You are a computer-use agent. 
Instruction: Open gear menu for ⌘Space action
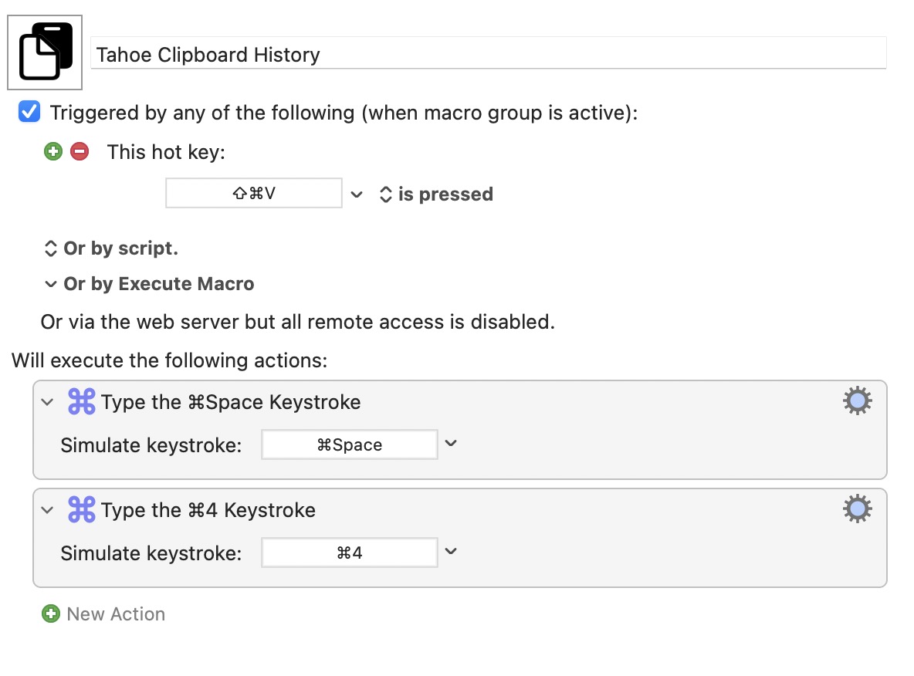pyautogui.click(x=857, y=401)
